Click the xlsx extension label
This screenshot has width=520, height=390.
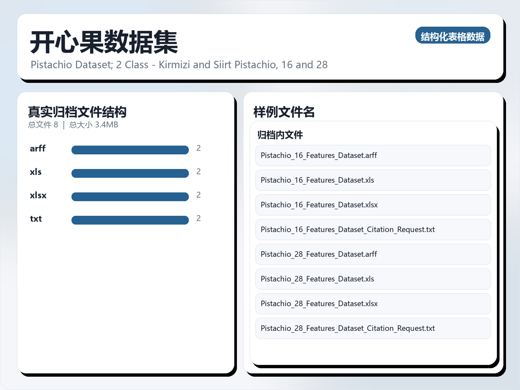(x=38, y=195)
